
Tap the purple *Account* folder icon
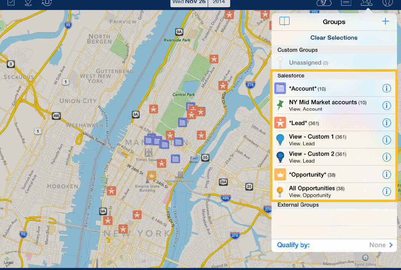(280, 88)
